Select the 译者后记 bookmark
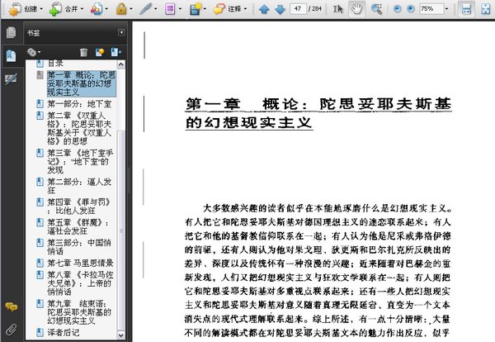 point(64,333)
